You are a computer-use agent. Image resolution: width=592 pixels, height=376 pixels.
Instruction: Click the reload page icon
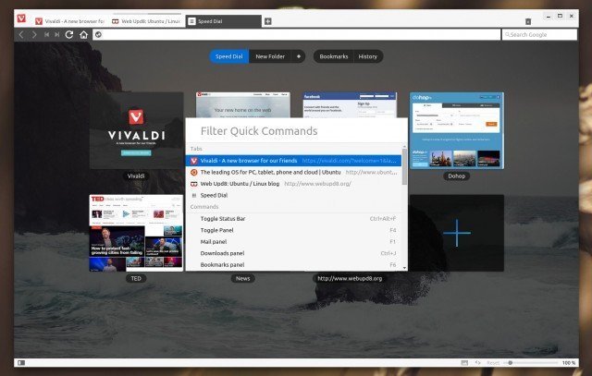point(68,34)
